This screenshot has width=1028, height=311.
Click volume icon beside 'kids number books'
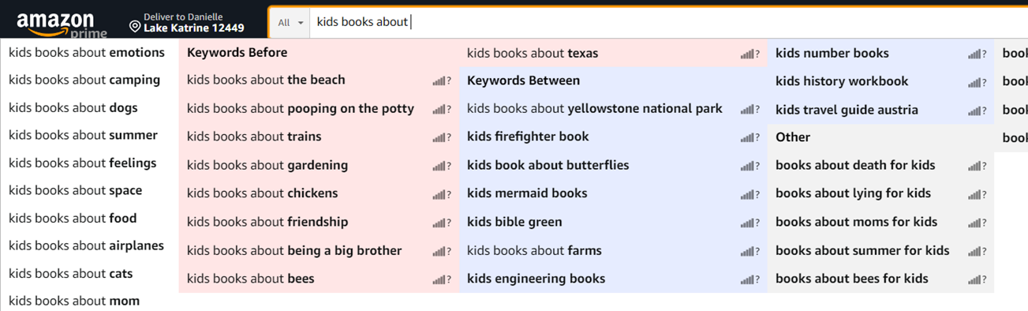tap(975, 54)
